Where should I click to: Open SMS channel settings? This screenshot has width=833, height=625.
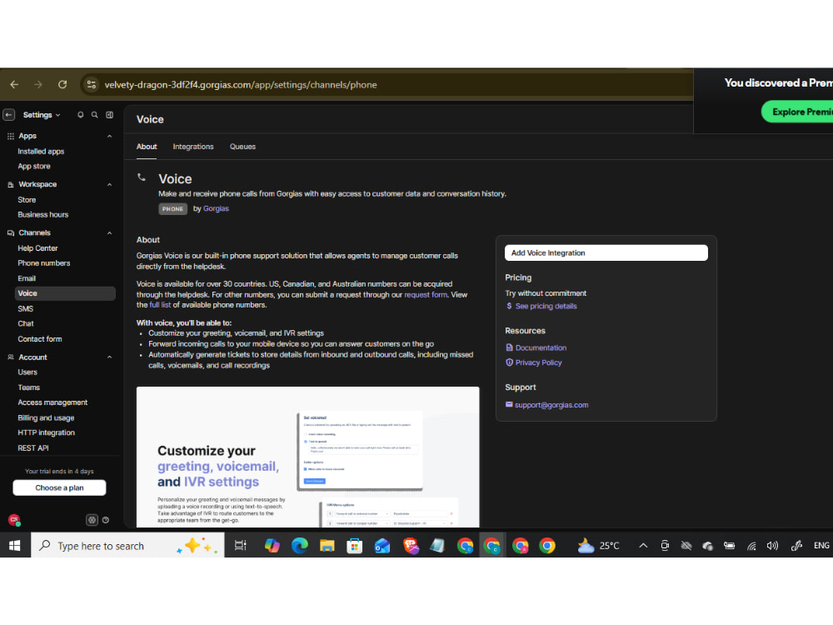[26, 309]
